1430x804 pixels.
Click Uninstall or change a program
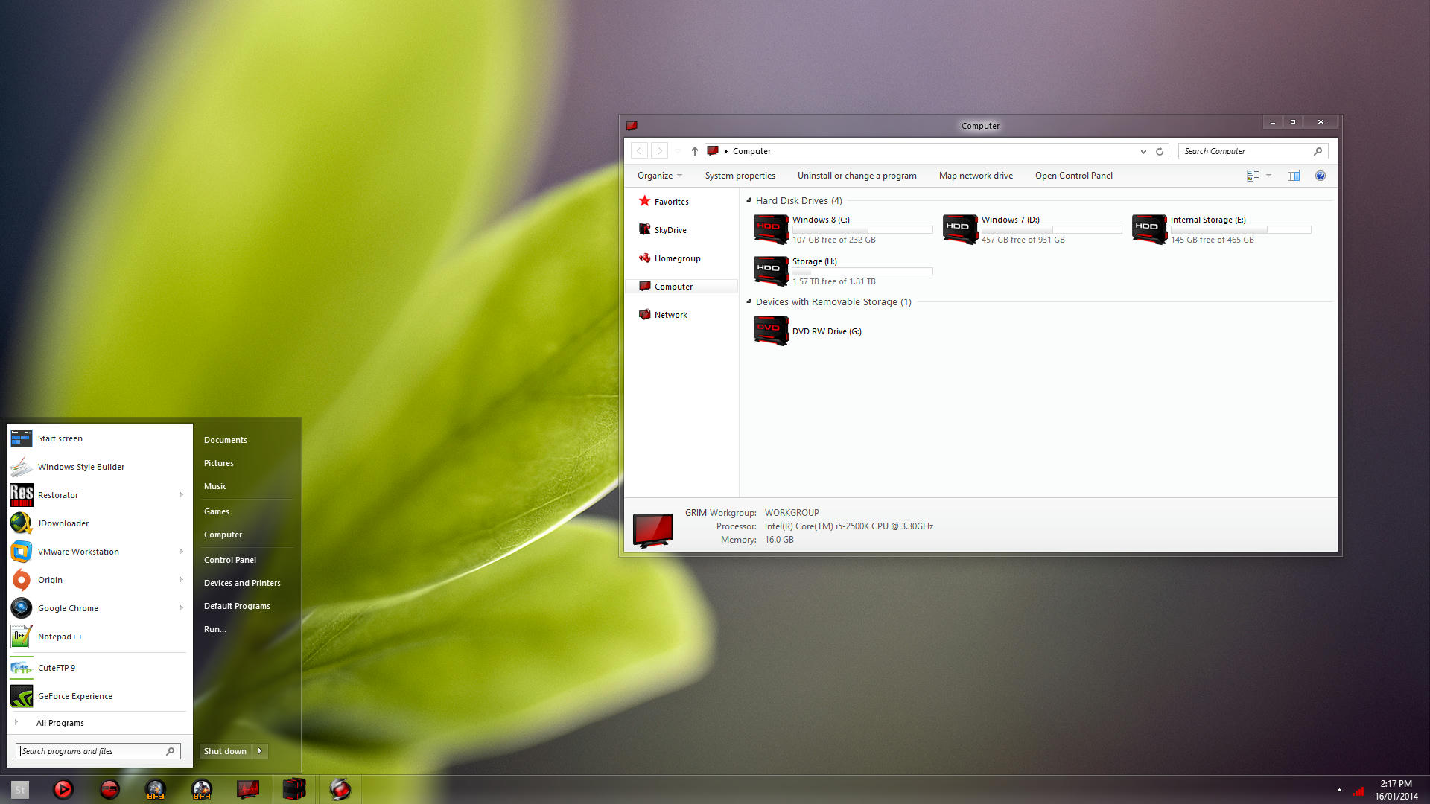click(x=857, y=176)
